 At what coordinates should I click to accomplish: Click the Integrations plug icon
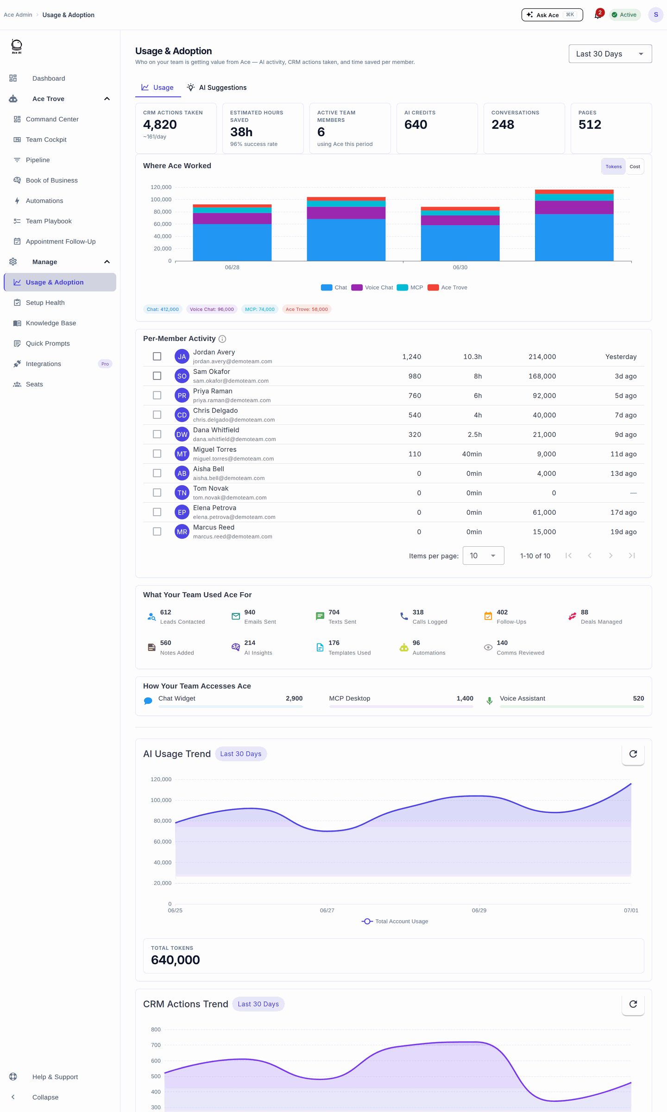click(17, 364)
